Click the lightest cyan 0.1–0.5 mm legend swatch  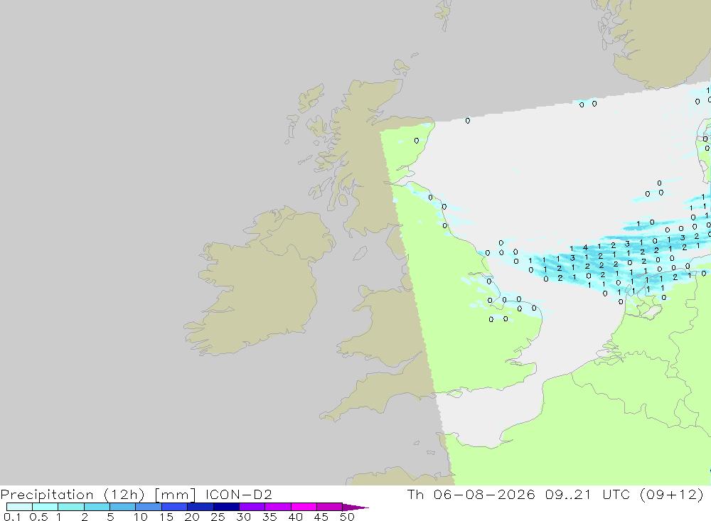pyautogui.click(x=19, y=507)
